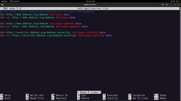Viewport: 181px width, 101px height.
Task: Open the power status icon menu
Action: [x=177, y=1]
